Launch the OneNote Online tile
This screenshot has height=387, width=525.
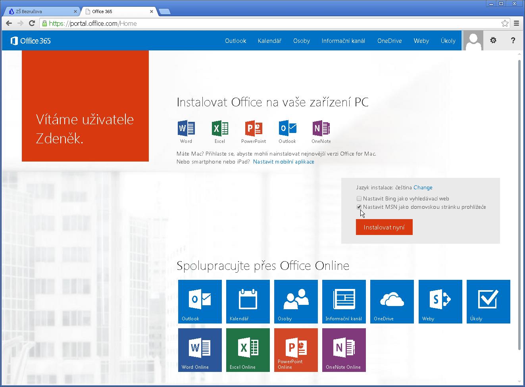point(344,350)
